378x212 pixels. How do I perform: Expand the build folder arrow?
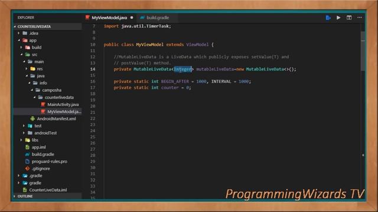[21, 47]
